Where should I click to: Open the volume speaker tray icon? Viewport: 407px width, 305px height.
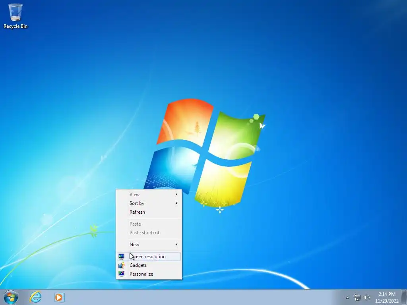pos(366,297)
